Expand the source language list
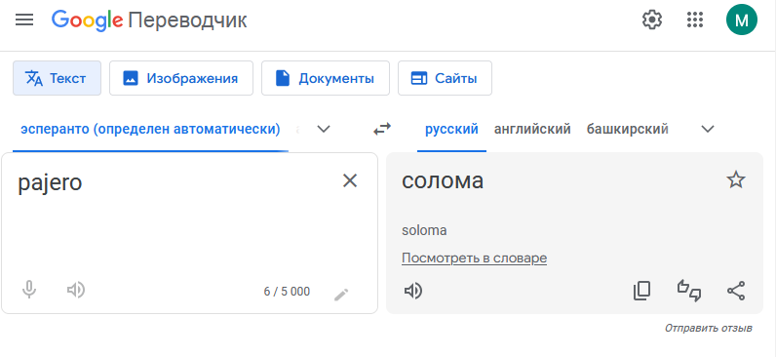The image size is (776, 357). [324, 129]
